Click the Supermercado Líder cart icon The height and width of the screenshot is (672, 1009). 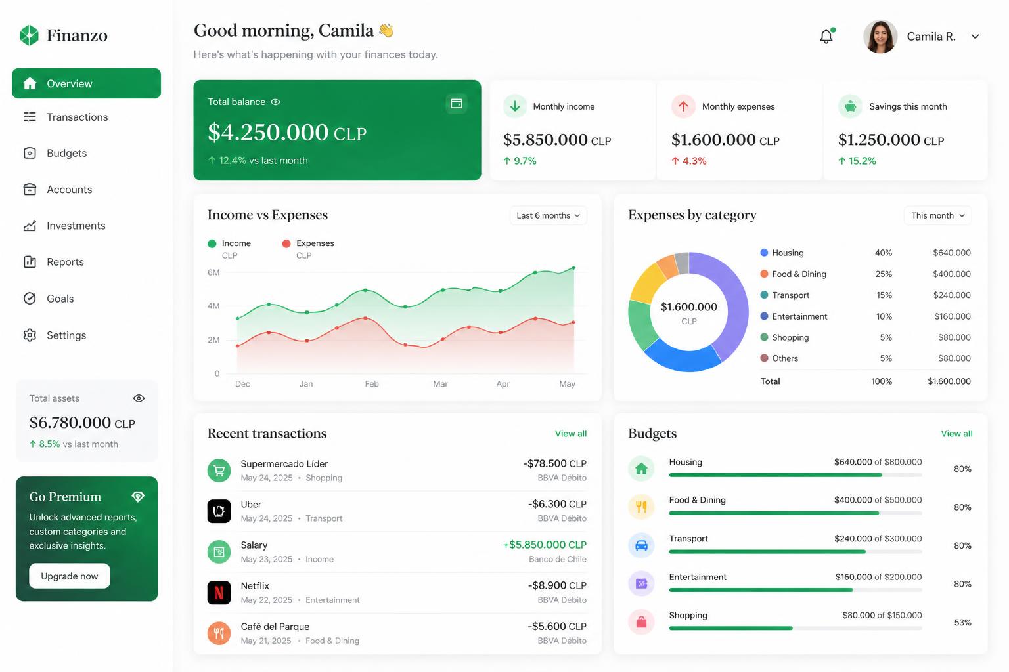(219, 471)
